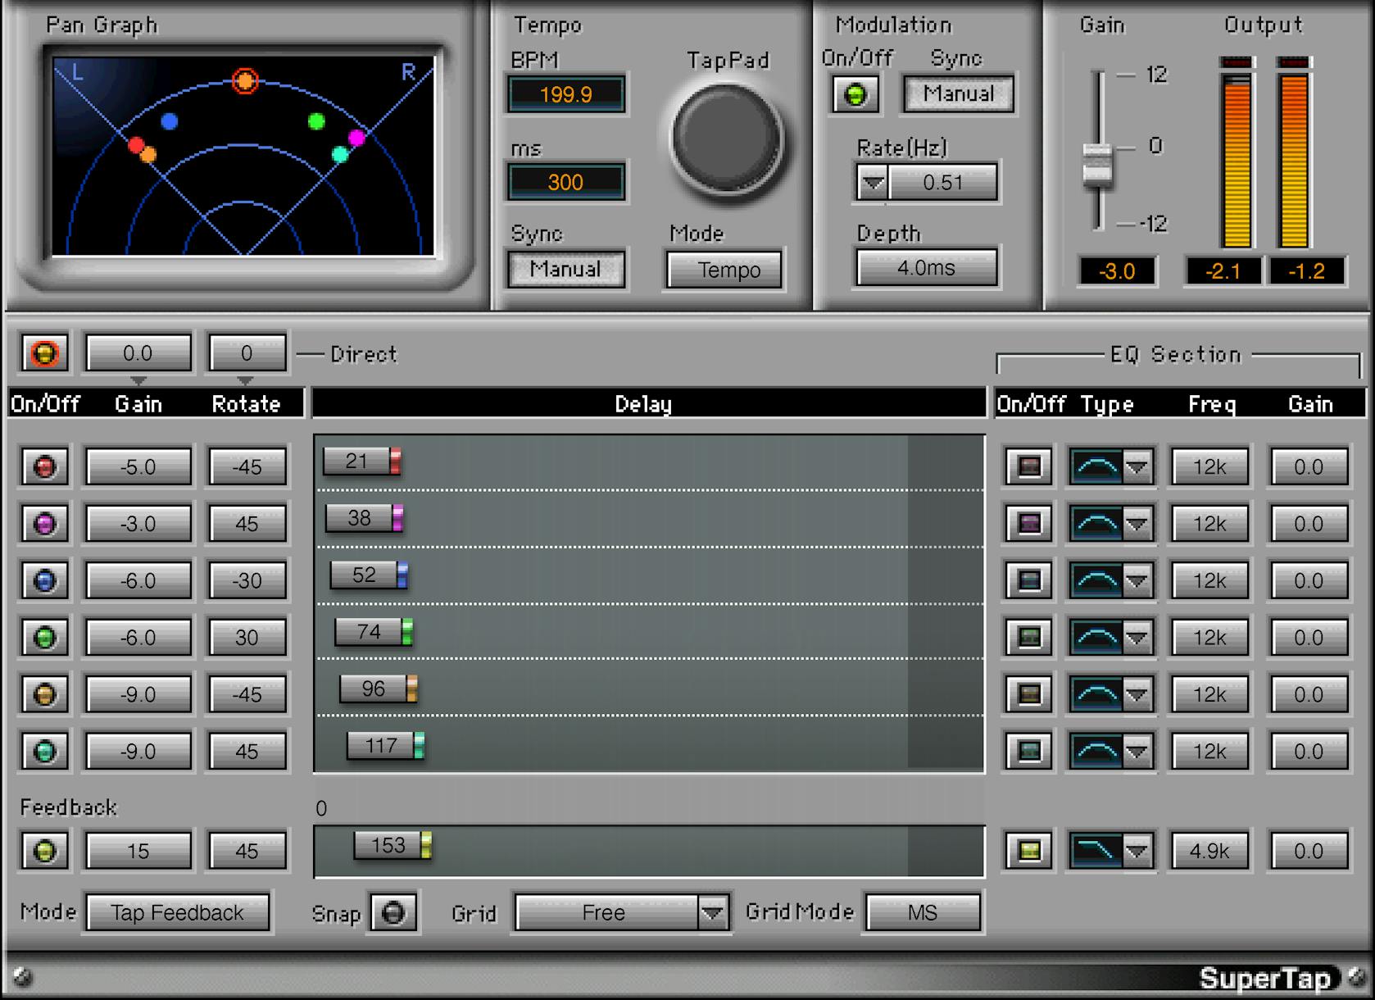This screenshot has width=1375, height=1000.
Task: Click the Tap Feedback mode button
Action: [x=177, y=912]
